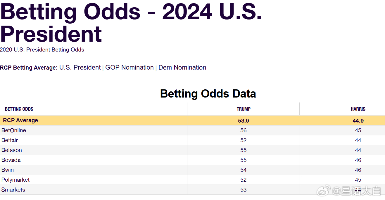Open the Betsson bookmaker entry

(x=12, y=150)
